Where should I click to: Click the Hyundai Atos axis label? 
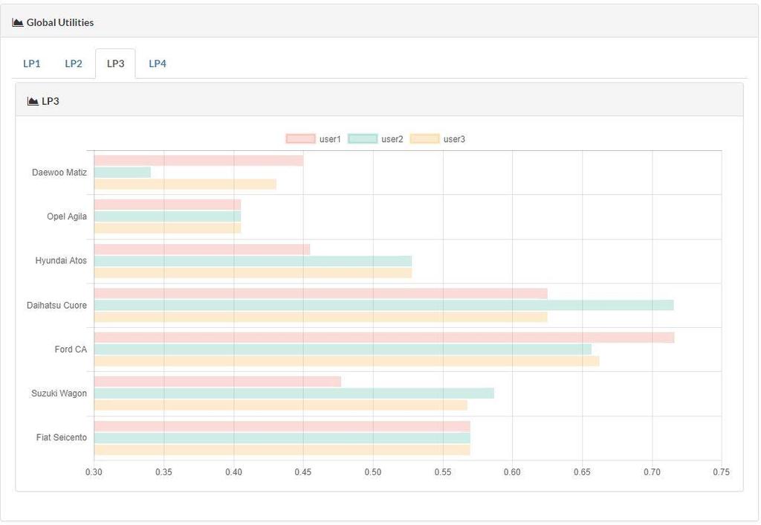tap(61, 261)
